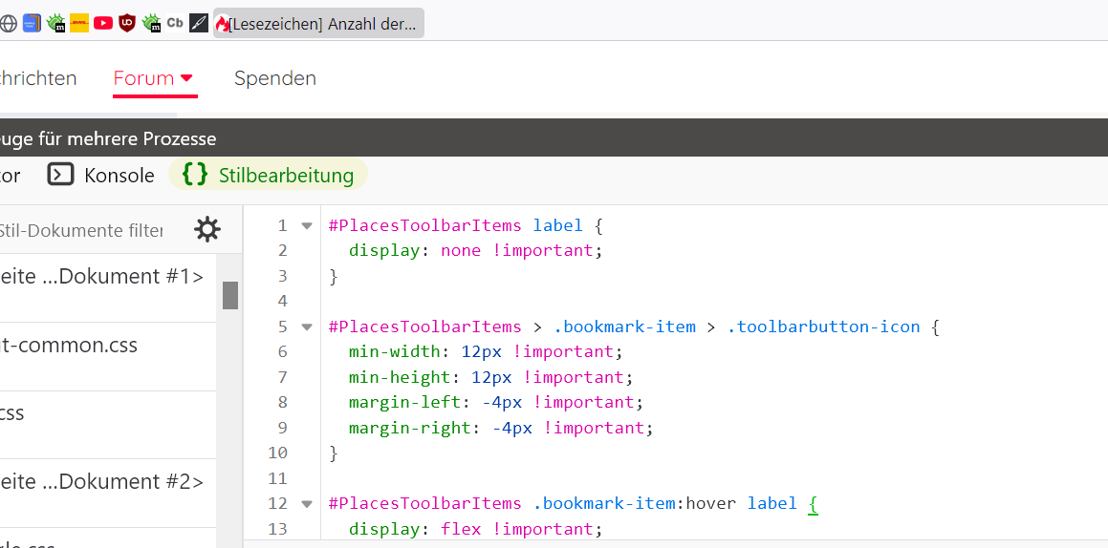
Task: Fold the rule starting on line 5
Action: [x=307, y=327]
